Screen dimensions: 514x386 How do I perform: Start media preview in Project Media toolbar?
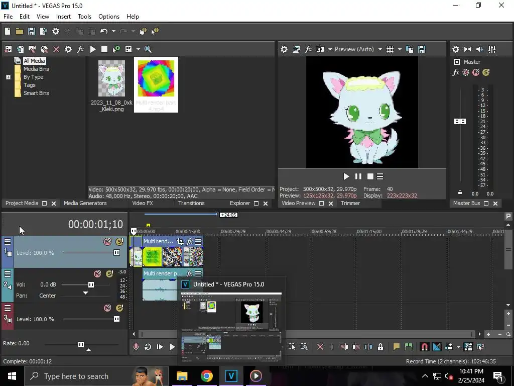pyautogui.click(x=93, y=49)
